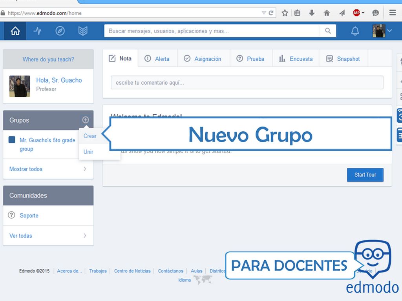Viewport: 402px width, 301px height.
Task: Open the progress pulse icon
Action: click(37, 31)
